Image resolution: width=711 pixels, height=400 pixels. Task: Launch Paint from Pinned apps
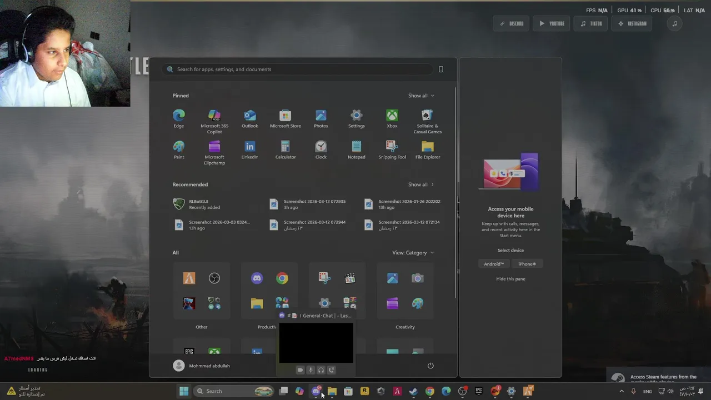click(x=178, y=150)
